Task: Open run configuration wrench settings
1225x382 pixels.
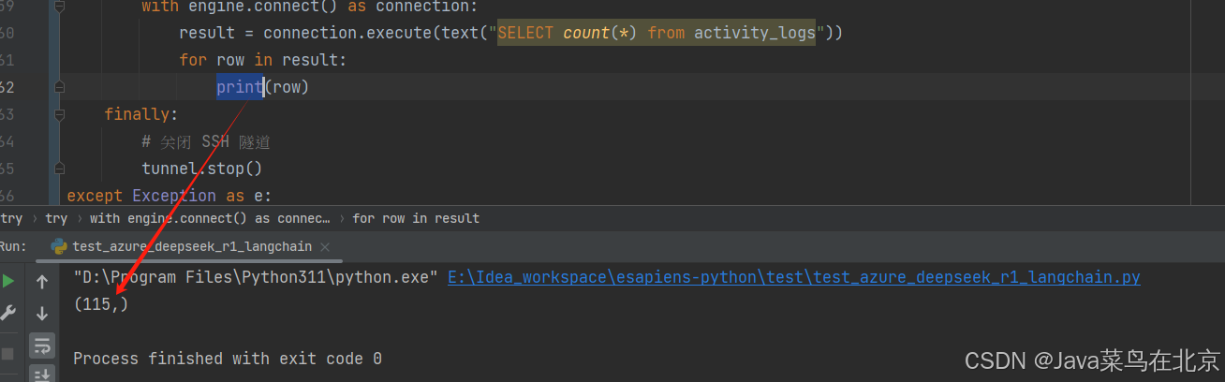Action: [7, 314]
